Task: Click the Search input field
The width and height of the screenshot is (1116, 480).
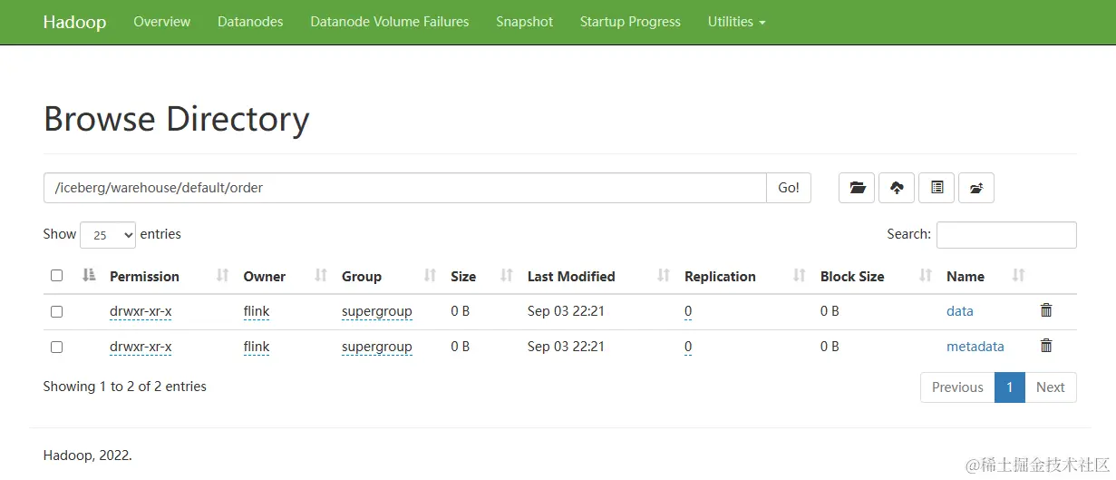Action: coord(1005,235)
